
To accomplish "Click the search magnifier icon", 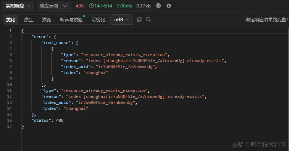I will tap(148, 19).
